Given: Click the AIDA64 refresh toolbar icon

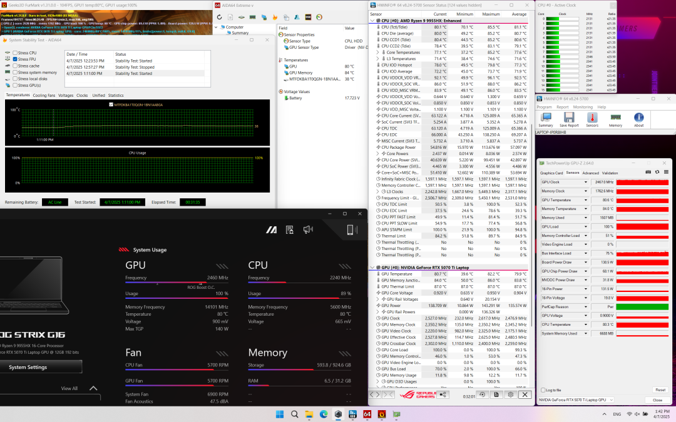Looking at the screenshot, I should tap(220, 18).
